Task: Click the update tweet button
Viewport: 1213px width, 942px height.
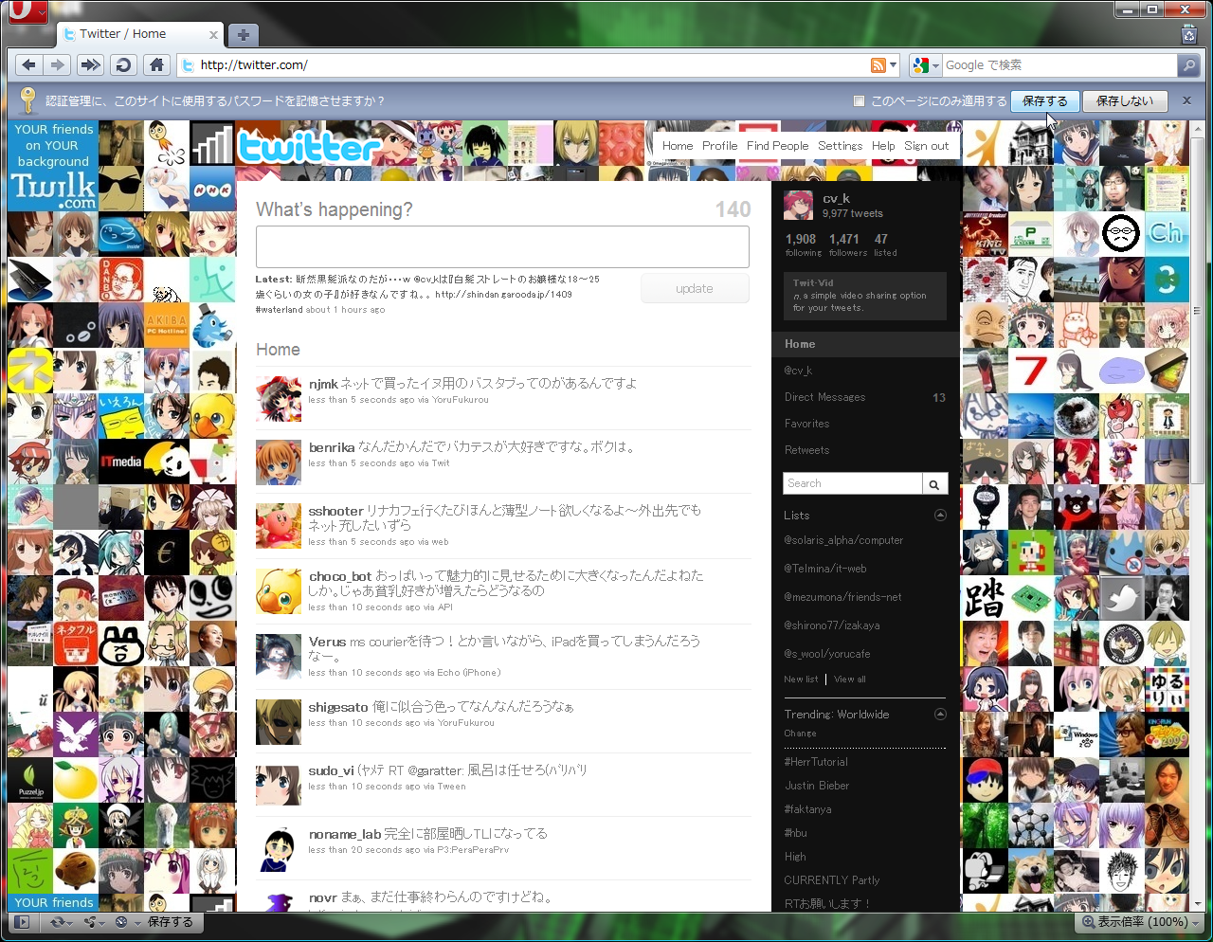Action: click(x=695, y=289)
